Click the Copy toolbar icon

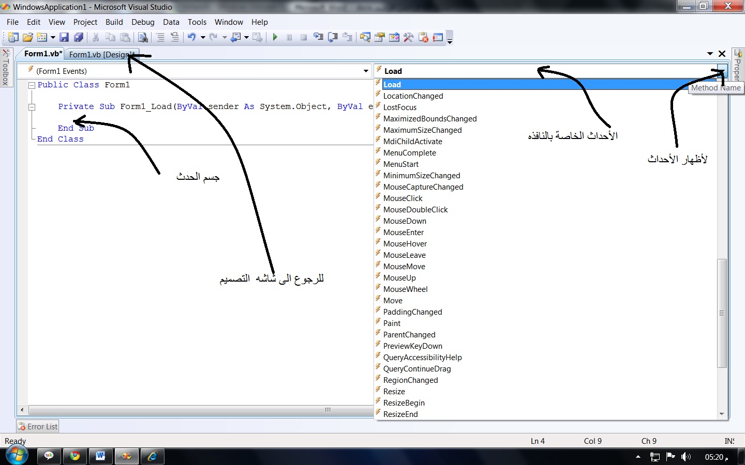click(x=110, y=37)
